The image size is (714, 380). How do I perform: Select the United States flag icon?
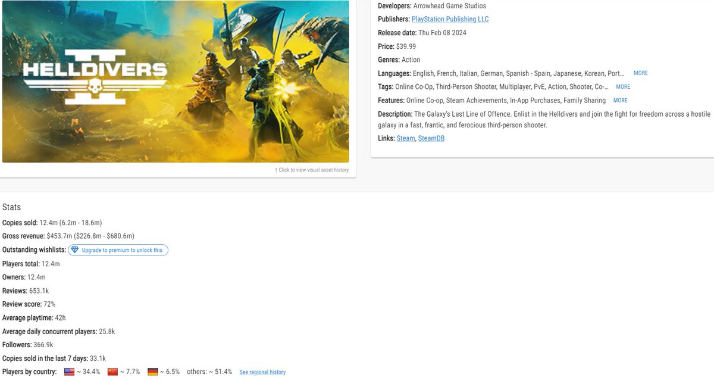pyautogui.click(x=70, y=371)
